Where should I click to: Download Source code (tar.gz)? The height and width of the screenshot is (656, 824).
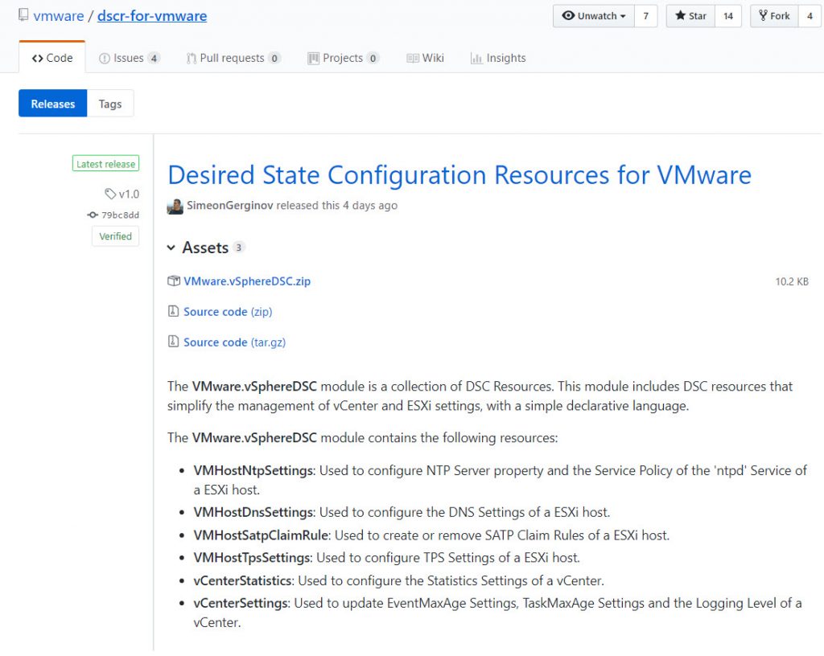click(235, 342)
